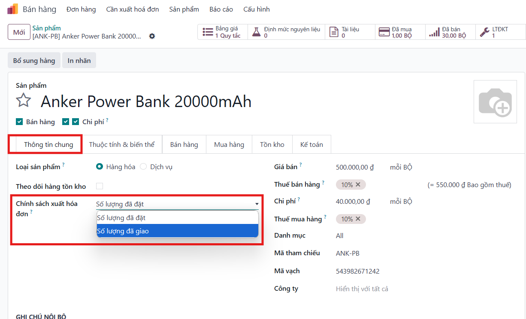This screenshot has width=526, height=319.
Task: Mark product as favorite with the star icon
Action: (24, 101)
